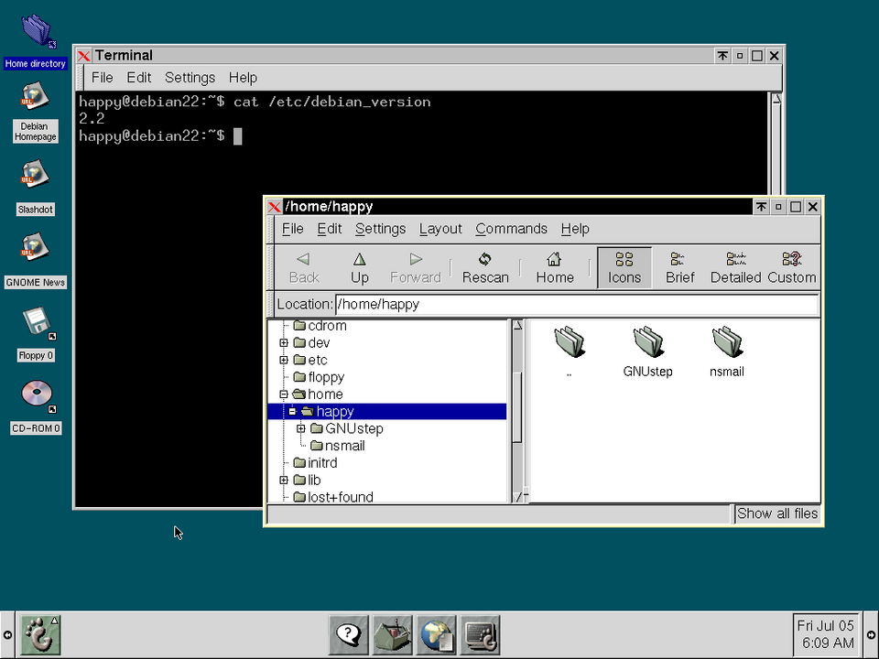Open the Terminal Edit menu
This screenshot has height=659, width=879.
[x=138, y=77]
